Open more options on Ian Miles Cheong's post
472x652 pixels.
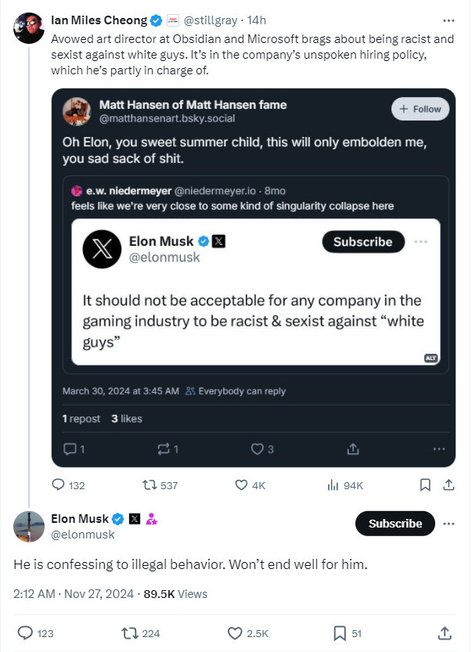coord(449,20)
